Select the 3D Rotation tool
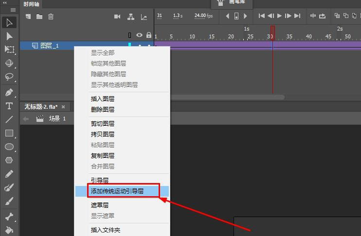 (9, 63)
